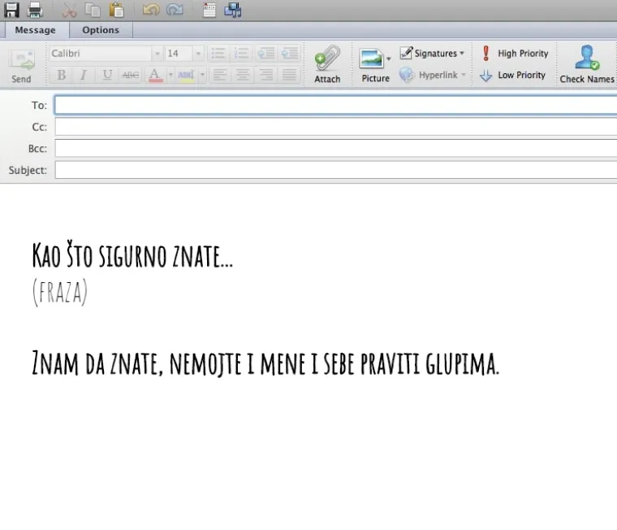Toggle Italic text formatting

tap(83, 75)
